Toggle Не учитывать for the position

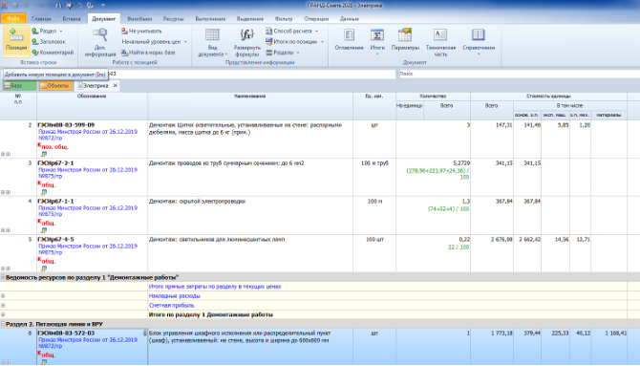[141, 31]
